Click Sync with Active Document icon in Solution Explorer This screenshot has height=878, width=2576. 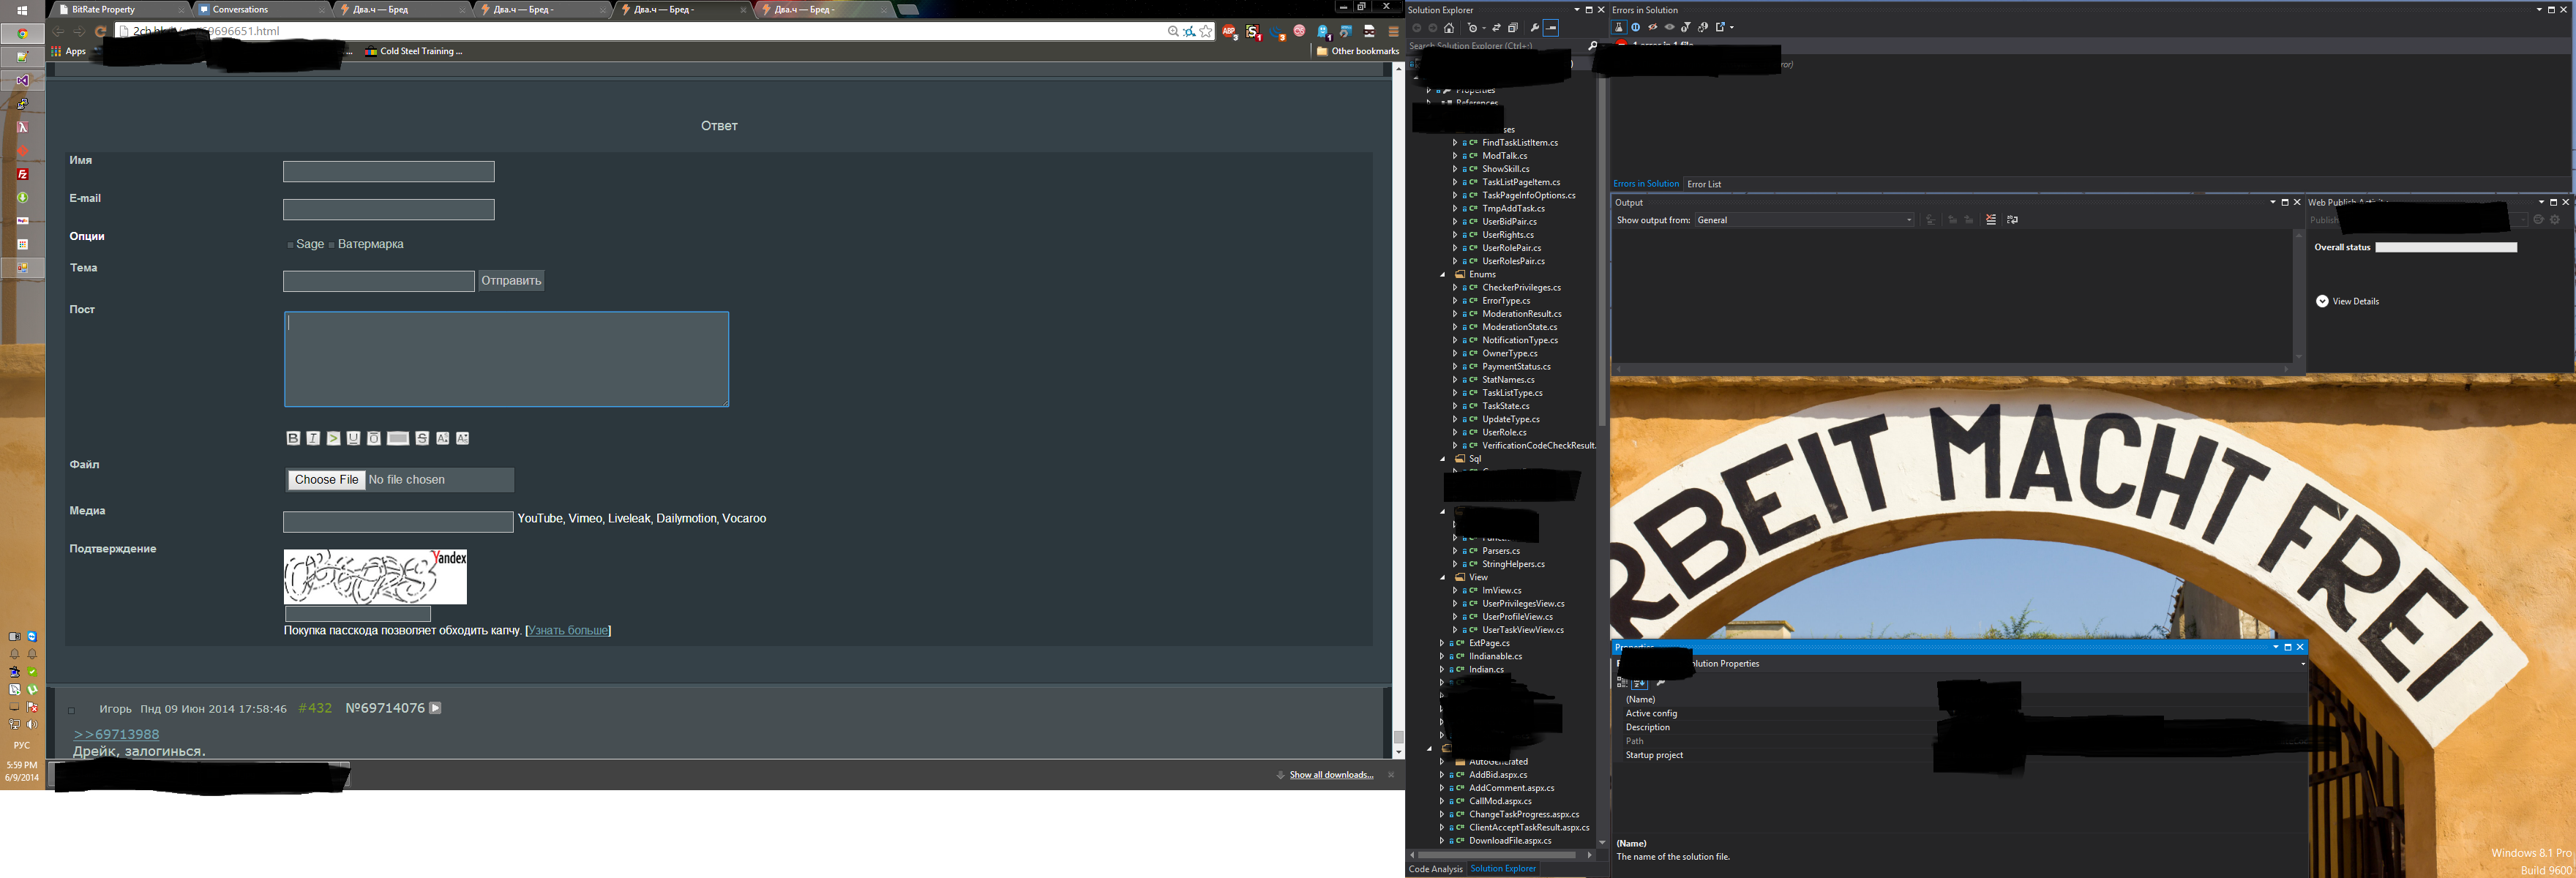tap(1497, 28)
